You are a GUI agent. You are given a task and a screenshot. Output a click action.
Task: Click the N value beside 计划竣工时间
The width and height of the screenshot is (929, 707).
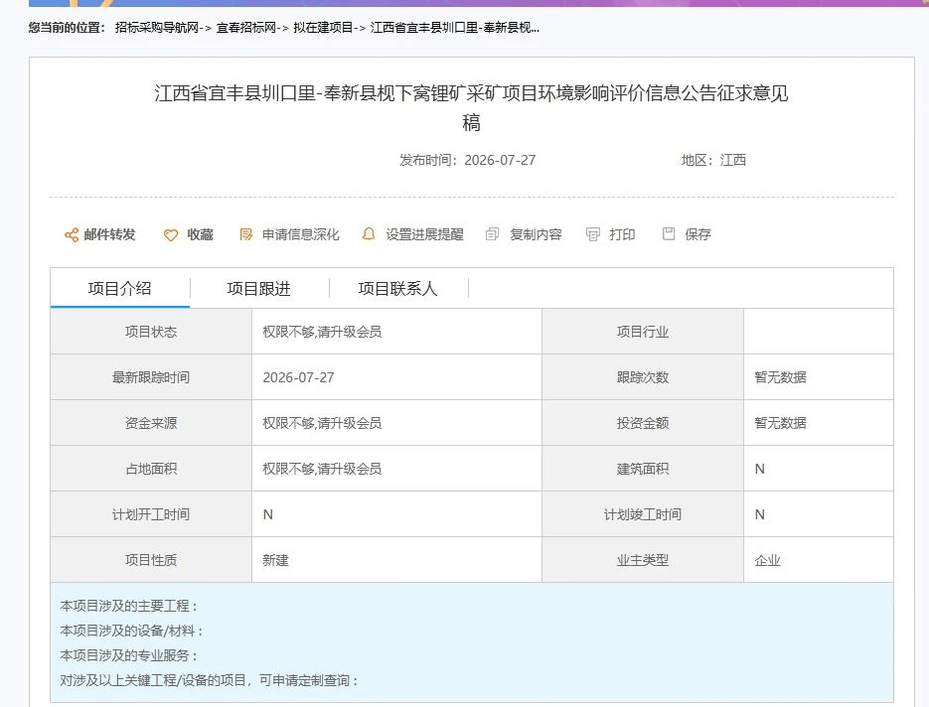point(759,515)
